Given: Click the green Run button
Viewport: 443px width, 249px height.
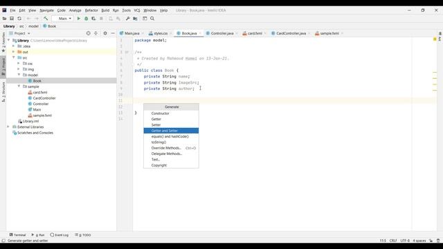Looking at the screenshot, I should tap(78, 19).
